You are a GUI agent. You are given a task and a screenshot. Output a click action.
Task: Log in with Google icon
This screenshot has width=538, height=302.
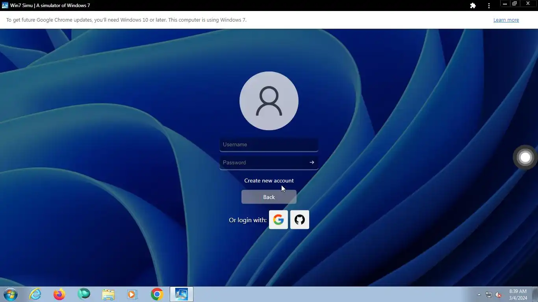[278, 219]
